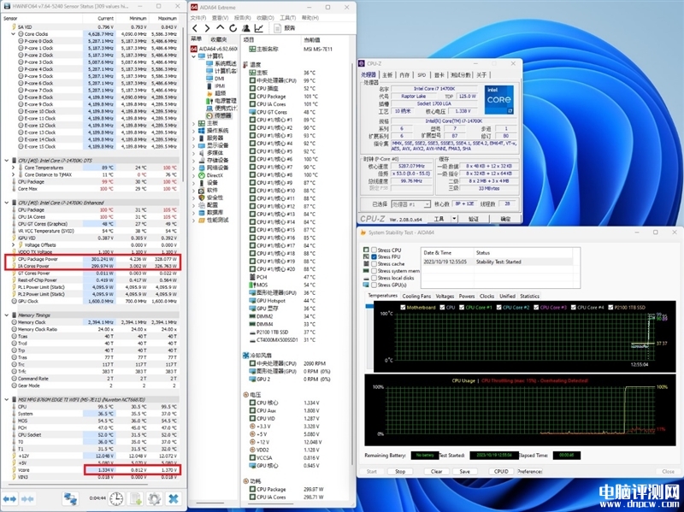
Task: Enable Stress system memory checkbox
Action: (374, 271)
